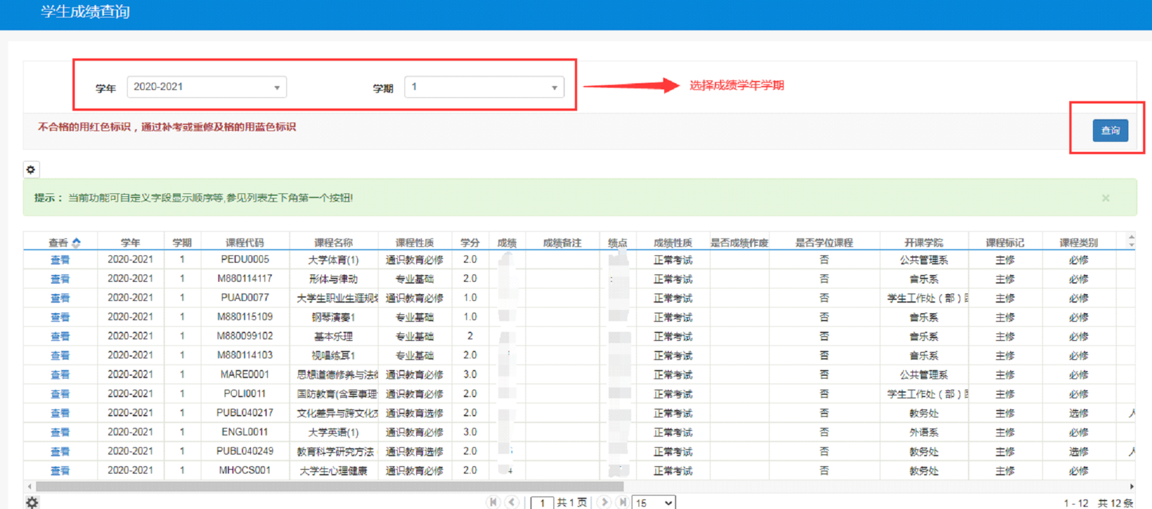Click the gear settings icon above the hint
The height and width of the screenshot is (509, 1152).
31,170
